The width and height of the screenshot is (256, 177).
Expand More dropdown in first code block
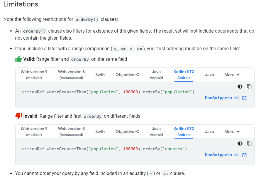coord(232,75)
